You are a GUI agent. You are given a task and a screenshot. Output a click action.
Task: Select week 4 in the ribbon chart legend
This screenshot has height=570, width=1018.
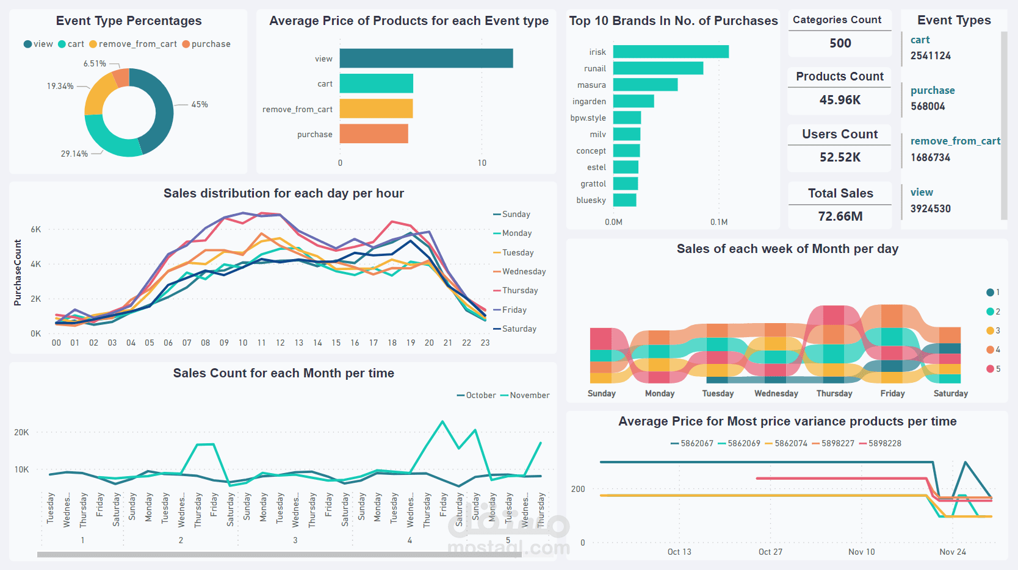993,350
